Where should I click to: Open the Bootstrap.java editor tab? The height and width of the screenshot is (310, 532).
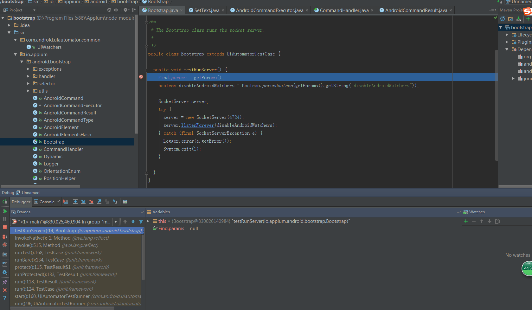point(163,10)
